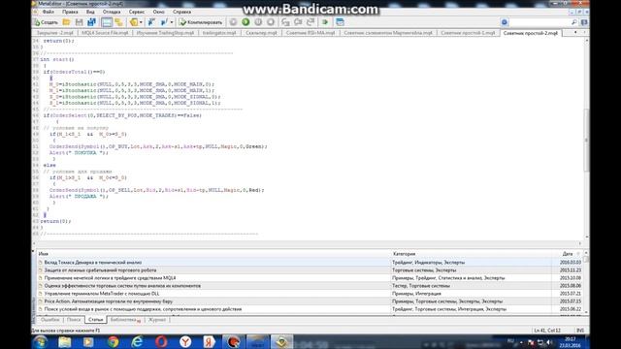Open dropdown arrow beside bookmark icon
Screen dimensions: 621x349
(x=172, y=22)
